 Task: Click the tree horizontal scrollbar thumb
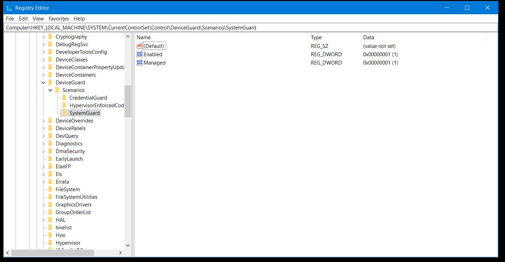[53, 253]
